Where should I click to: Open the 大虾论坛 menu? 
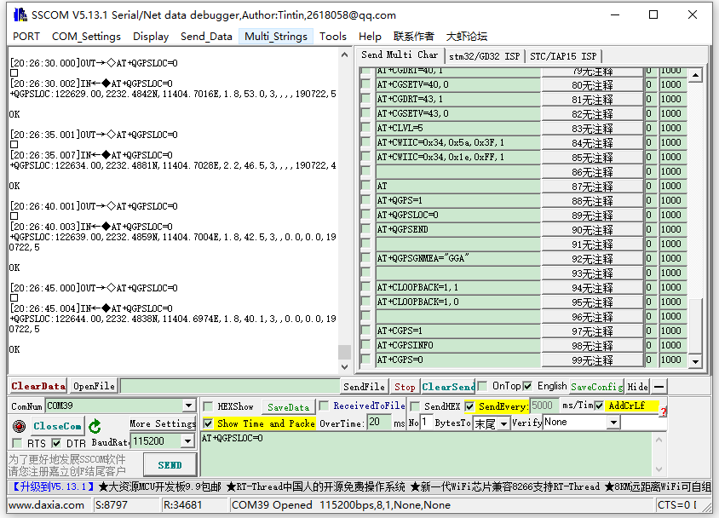coord(466,37)
